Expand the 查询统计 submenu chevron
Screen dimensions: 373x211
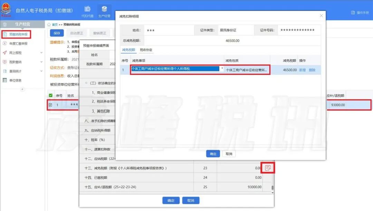41,71
